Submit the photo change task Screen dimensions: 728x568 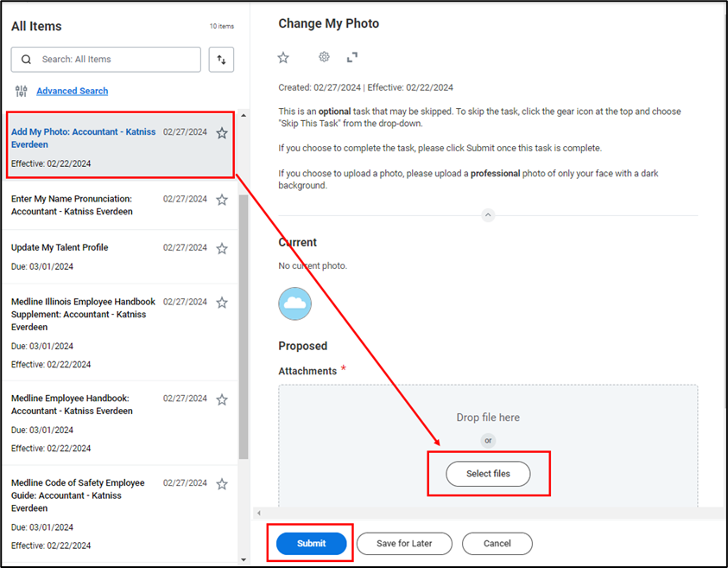(x=311, y=543)
